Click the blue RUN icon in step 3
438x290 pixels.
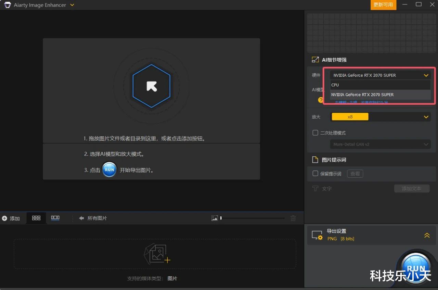coord(109,170)
